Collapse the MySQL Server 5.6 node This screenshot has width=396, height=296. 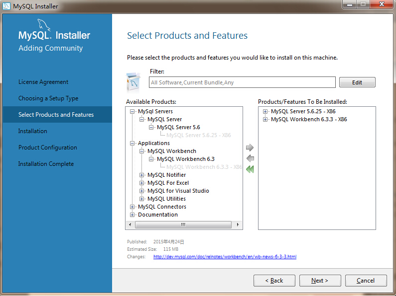point(151,127)
